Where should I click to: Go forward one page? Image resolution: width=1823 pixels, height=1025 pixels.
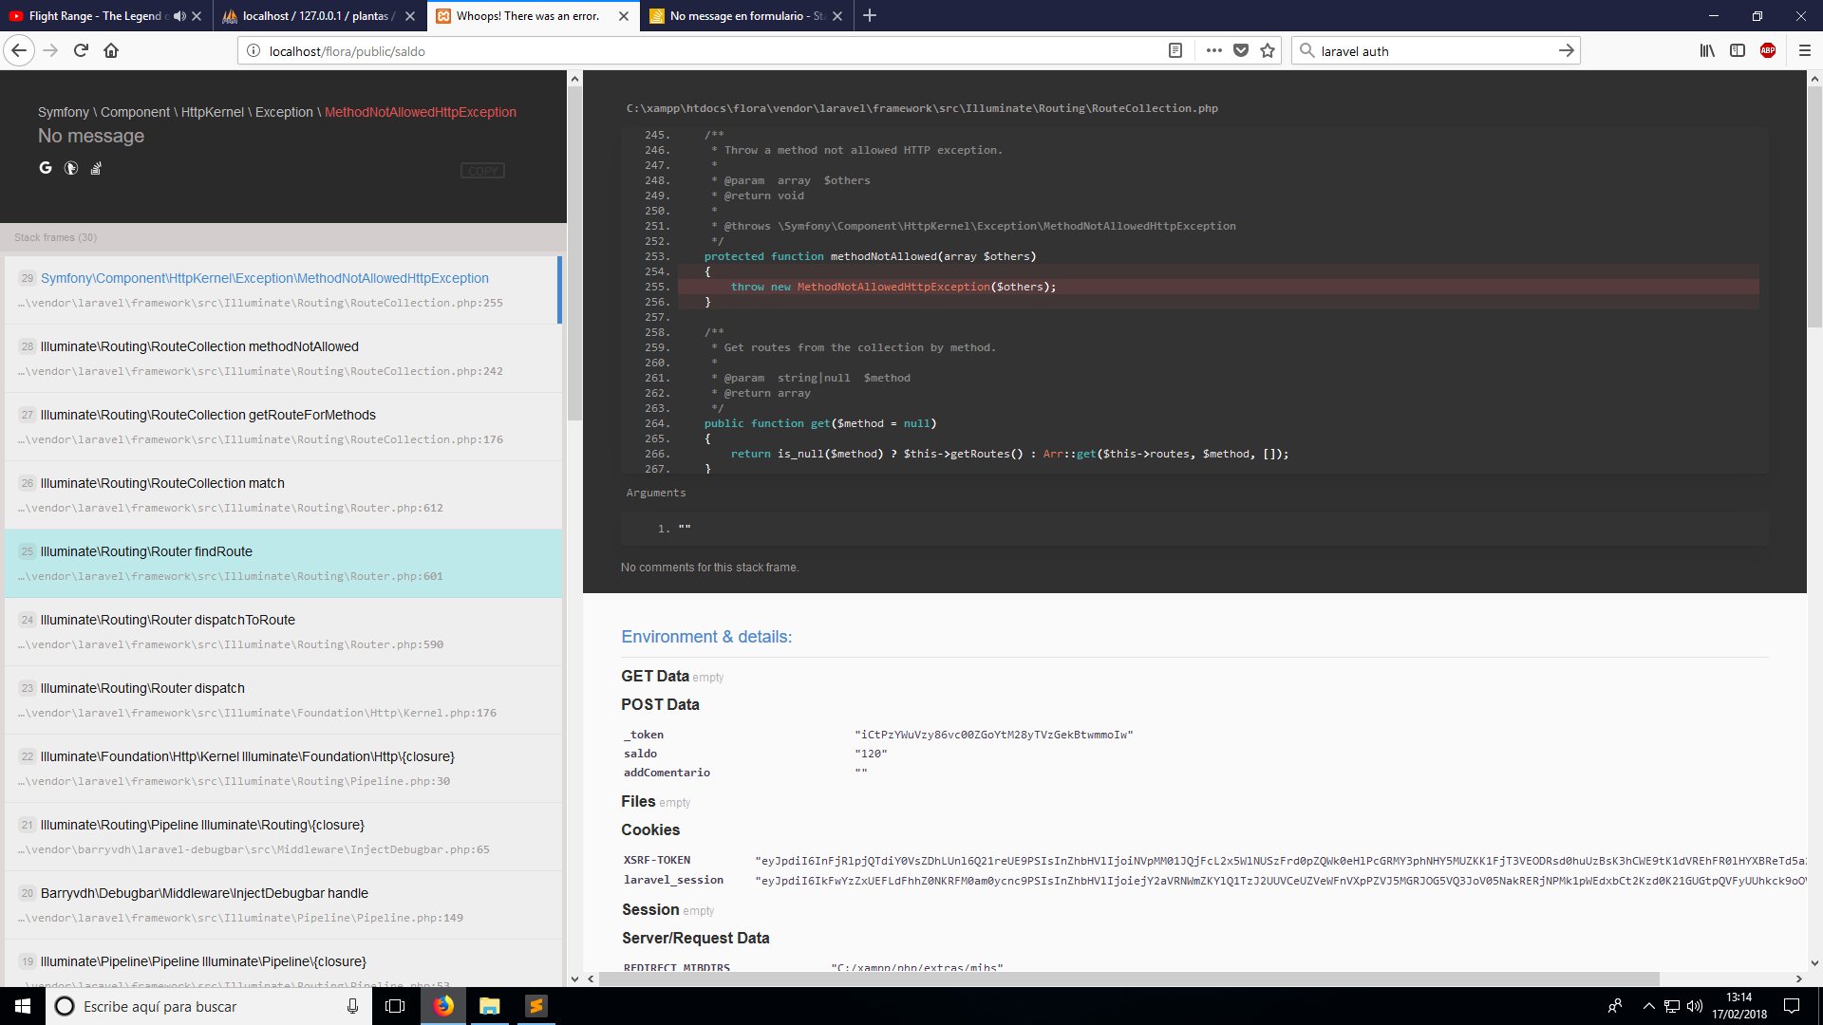tap(50, 51)
